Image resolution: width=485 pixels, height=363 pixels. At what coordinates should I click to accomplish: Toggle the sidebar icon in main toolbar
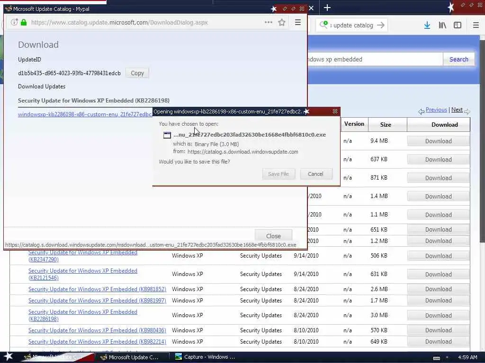pos(457,25)
